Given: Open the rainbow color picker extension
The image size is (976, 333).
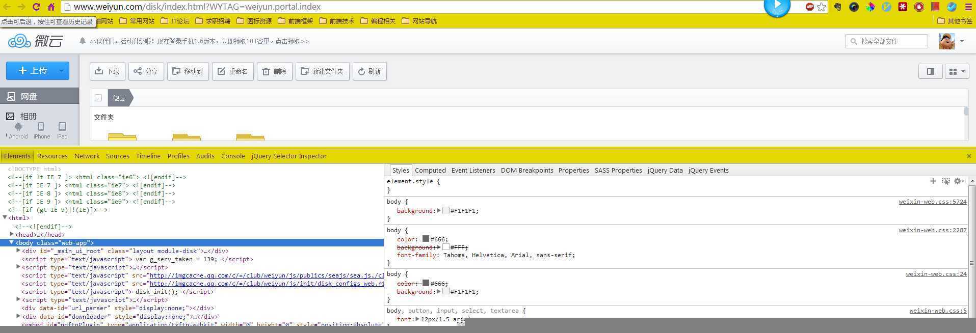Looking at the screenshot, I should click(x=870, y=7).
